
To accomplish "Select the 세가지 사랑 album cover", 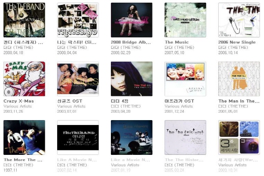I will (x=239, y=137).
